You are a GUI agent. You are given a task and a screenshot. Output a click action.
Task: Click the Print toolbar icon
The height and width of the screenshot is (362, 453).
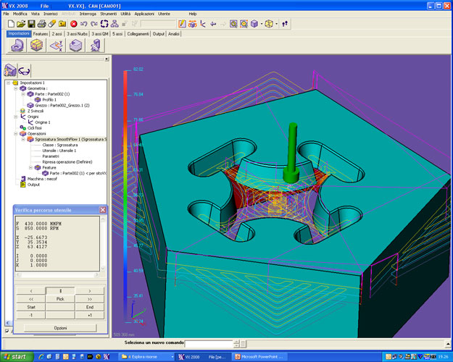point(41,24)
